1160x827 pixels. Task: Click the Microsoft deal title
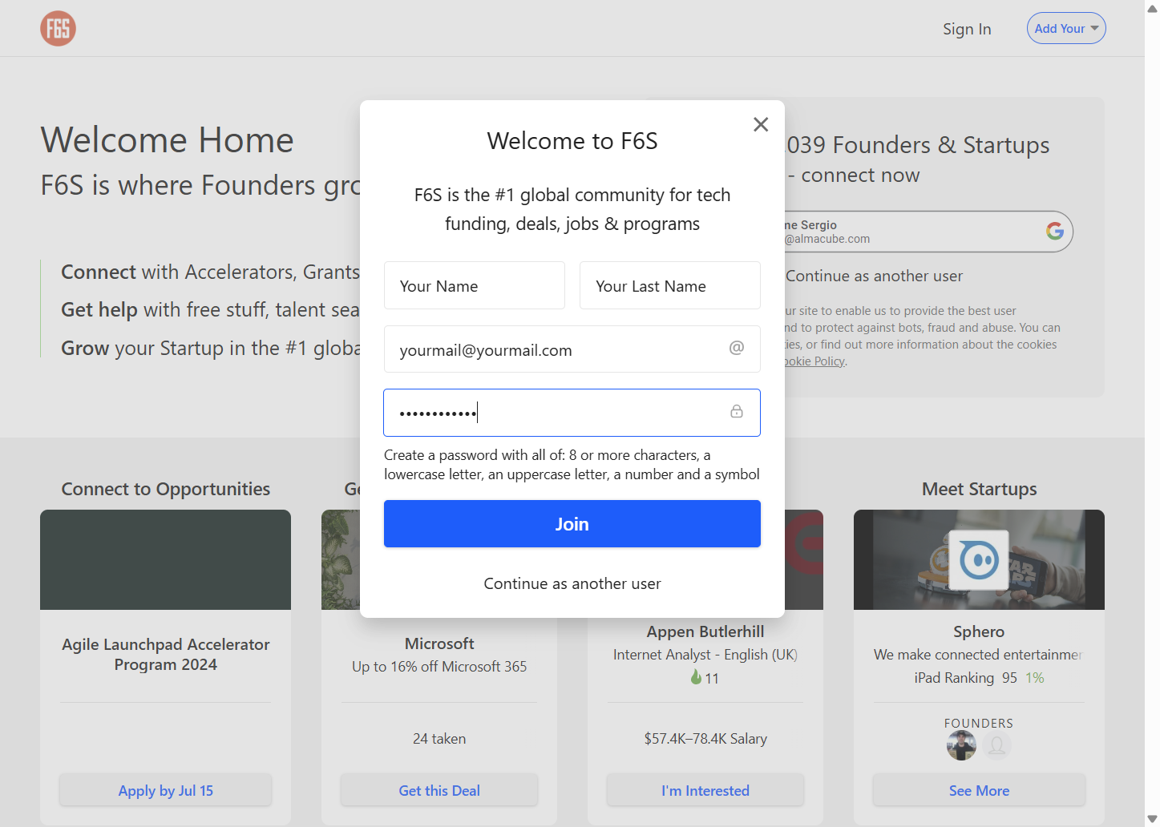[439, 643]
